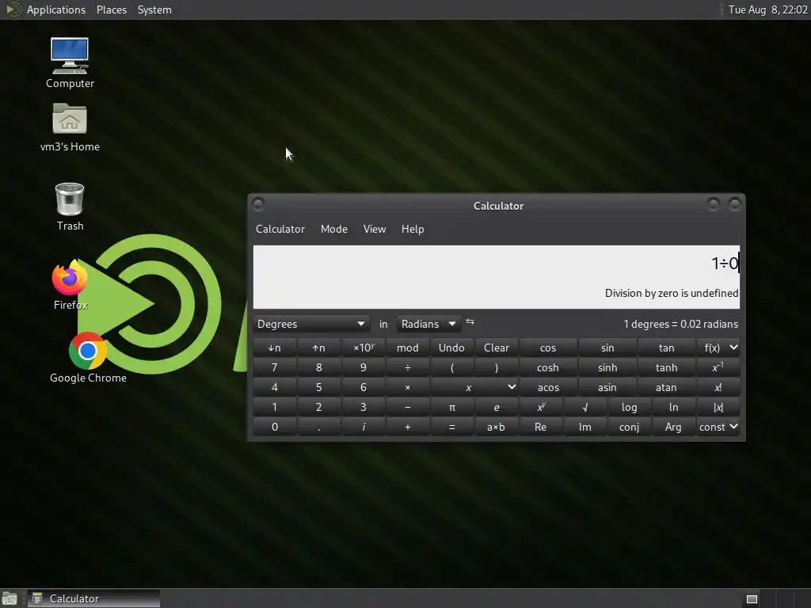
Task: Click the show desktop icon in bottom panel
Action: click(10, 598)
